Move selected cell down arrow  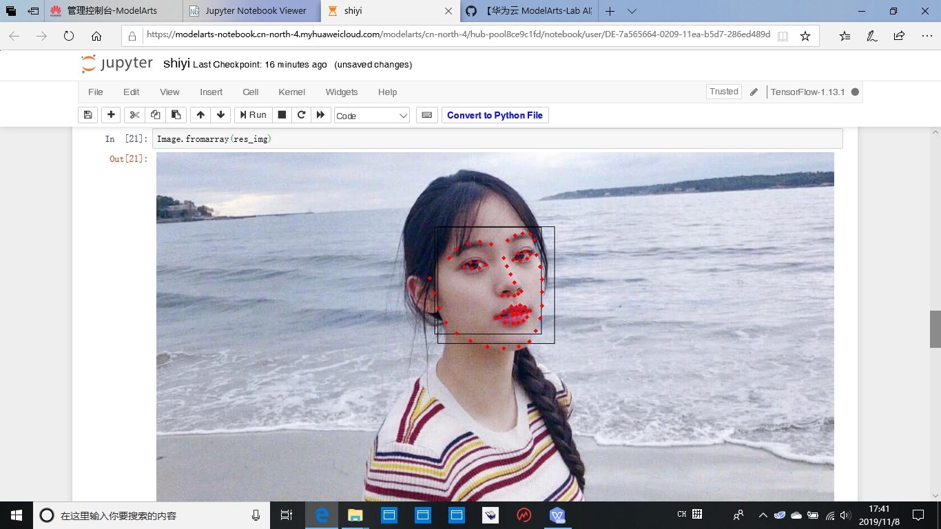(x=220, y=115)
